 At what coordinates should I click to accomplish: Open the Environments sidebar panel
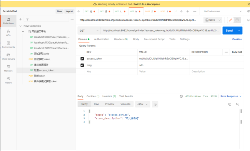click(8, 45)
